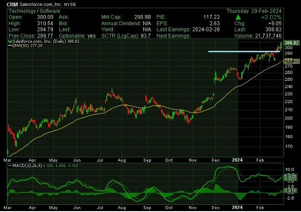301x212 pixels.
Task: Click the 308.82 price tag on the price axis
Action: (x=291, y=43)
